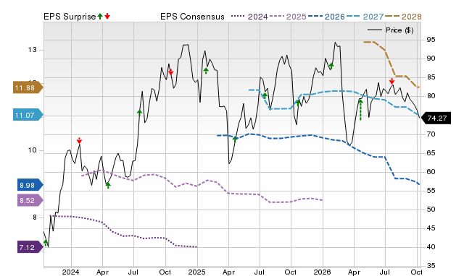The width and height of the screenshot is (464, 276).
Task: Click the 2026 x-axis date label
Action: (x=322, y=272)
